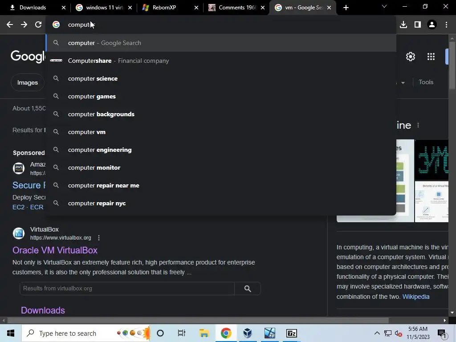Choose the 'computer monitor' suggestion
Image resolution: width=456 pixels, height=342 pixels.
pos(221,167)
